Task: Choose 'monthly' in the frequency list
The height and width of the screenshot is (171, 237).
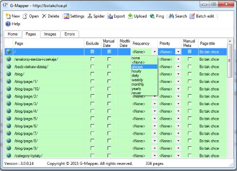Action: (144, 84)
